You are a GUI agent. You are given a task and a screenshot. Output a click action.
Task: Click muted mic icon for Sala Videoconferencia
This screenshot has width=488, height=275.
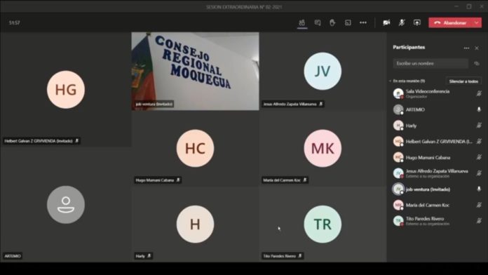pyautogui.click(x=479, y=93)
